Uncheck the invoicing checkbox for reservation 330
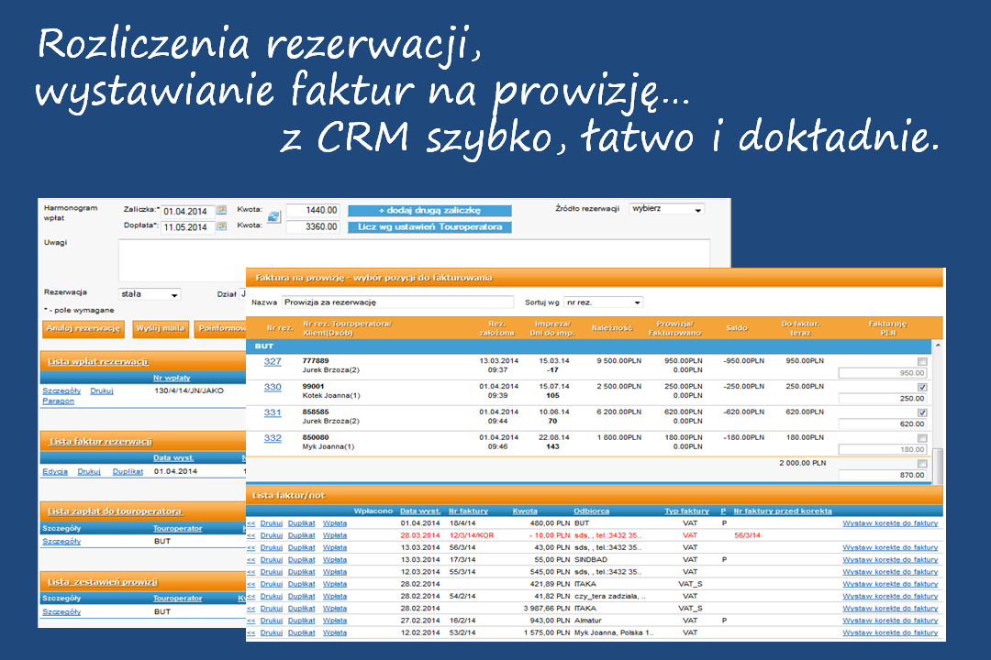The image size is (991, 660). point(921,388)
